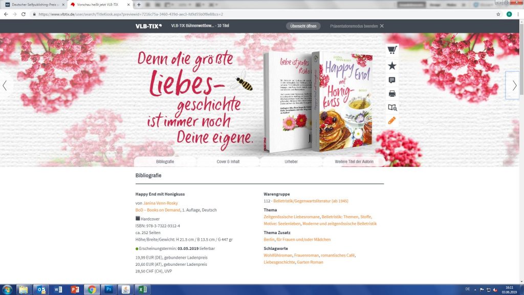Click Garten Roman keyword link
524x295 pixels.
coord(310,262)
